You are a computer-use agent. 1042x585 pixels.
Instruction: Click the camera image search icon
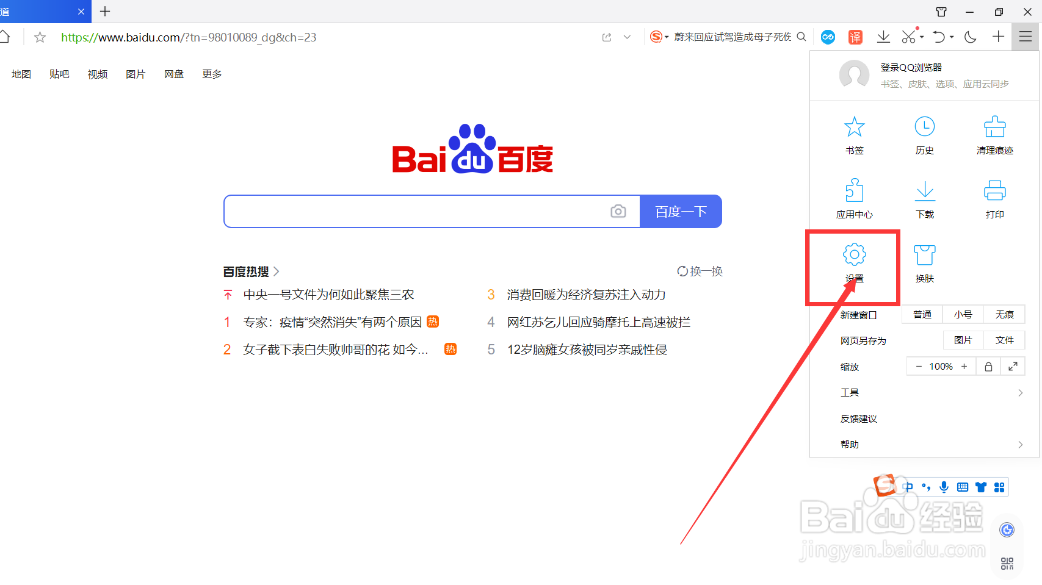point(618,211)
